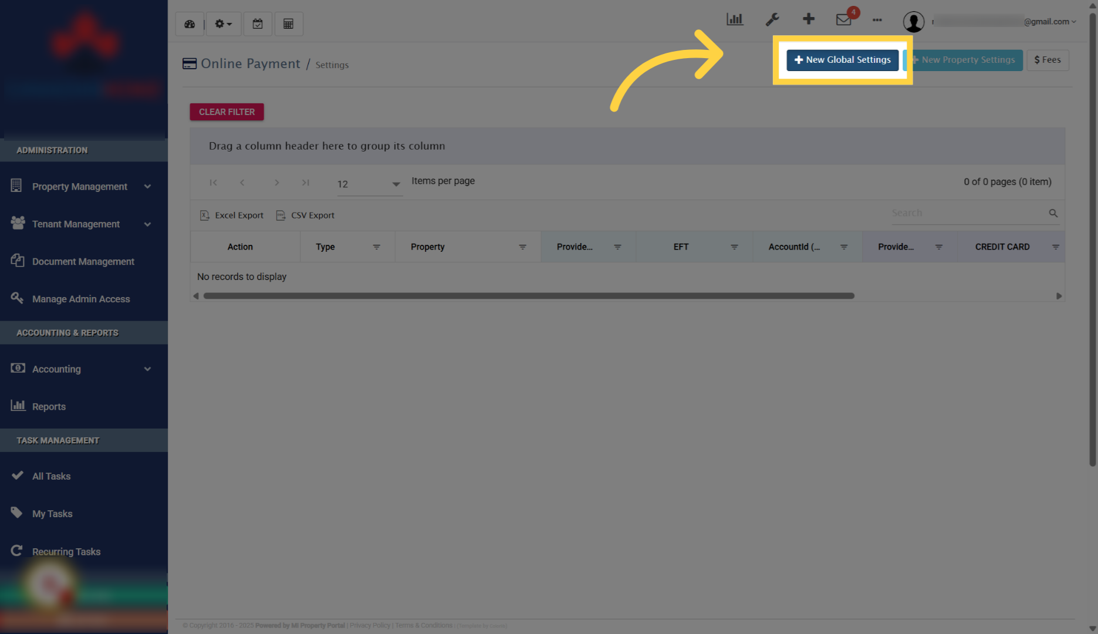Open the dashboard speedometer icon

click(x=190, y=24)
